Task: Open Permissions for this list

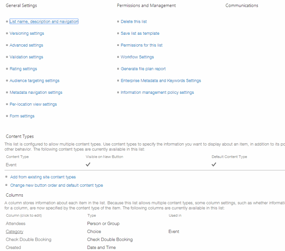Action: (142, 45)
